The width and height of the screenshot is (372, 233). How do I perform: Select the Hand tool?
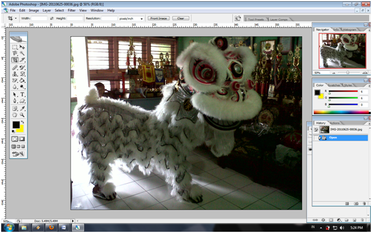pos(15,115)
